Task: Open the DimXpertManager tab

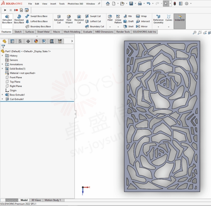Action: tap(28, 41)
